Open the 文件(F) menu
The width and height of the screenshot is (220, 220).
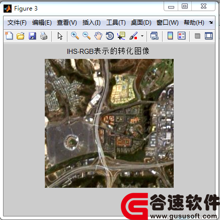(17, 23)
